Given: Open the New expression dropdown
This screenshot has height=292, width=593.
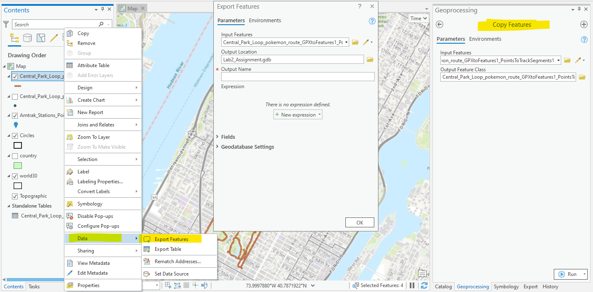Looking at the screenshot, I should click(x=298, y=115).
